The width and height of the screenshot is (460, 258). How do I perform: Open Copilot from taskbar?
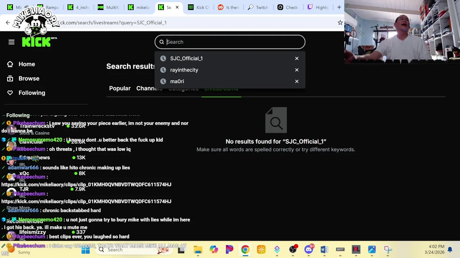(x=213, y=250)
